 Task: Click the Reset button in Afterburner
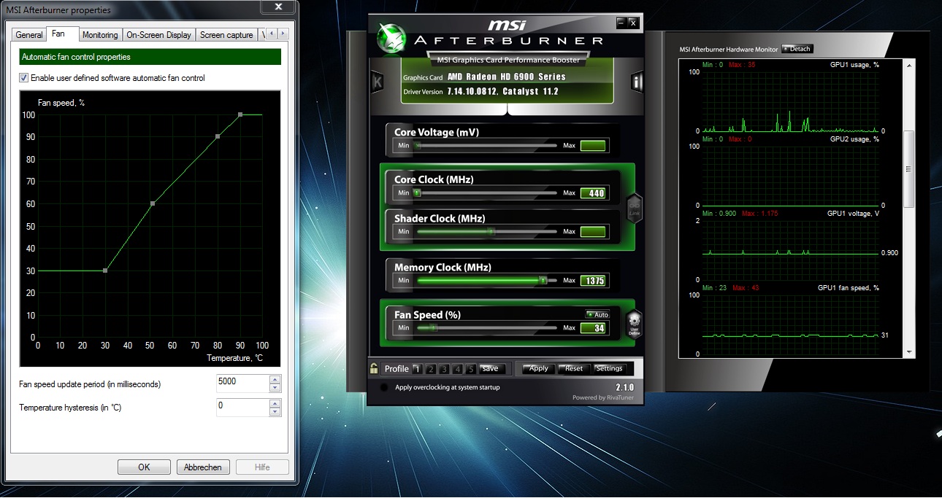[574, 368]
